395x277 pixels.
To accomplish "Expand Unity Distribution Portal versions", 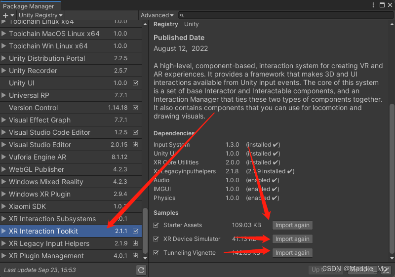I will coord(3,58).
